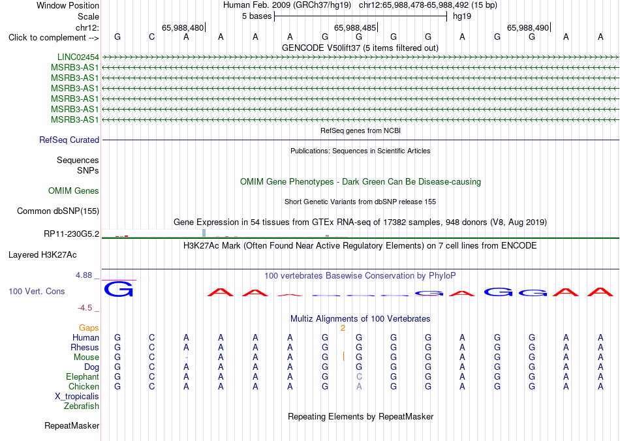Viewport: 620px width, 441px height.
Task: Click the chr12: ruler label
Action: [x=87, y=27]
